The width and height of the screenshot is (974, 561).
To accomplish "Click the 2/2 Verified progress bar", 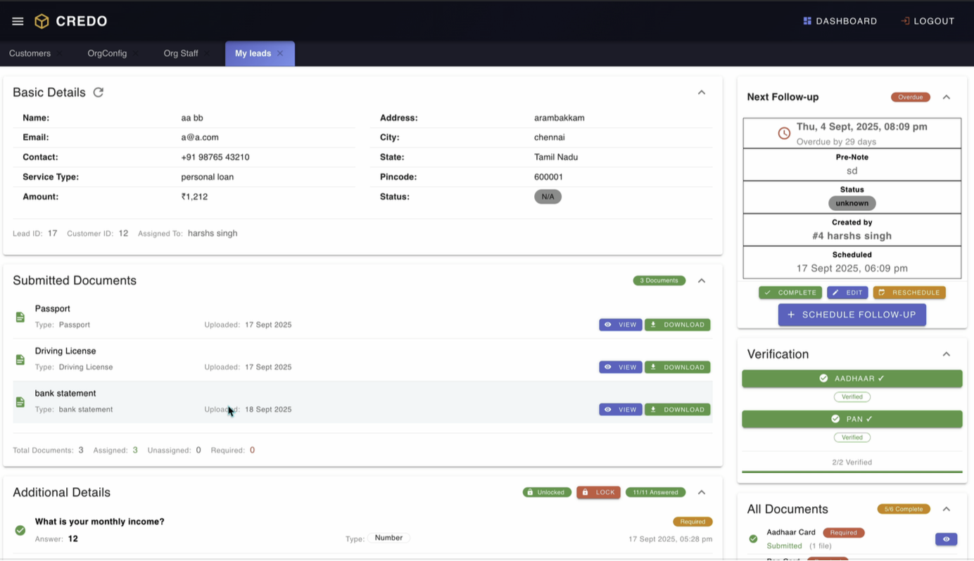I will (852, 472).
